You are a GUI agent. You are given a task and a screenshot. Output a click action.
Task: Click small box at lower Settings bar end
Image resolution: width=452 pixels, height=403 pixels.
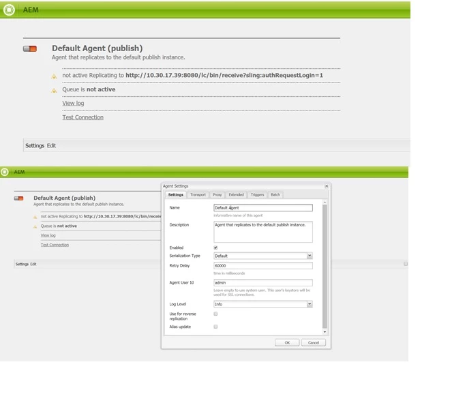pyautogui.click(x=406, y=264)
